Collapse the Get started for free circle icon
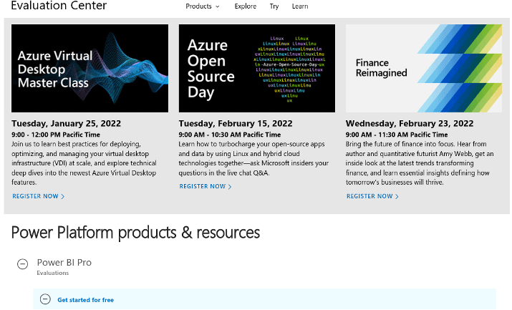 (45, 299)
